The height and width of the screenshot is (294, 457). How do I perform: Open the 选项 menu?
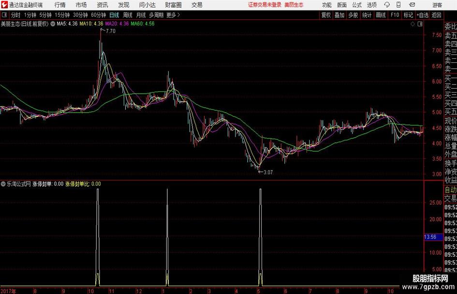[371, 5]
